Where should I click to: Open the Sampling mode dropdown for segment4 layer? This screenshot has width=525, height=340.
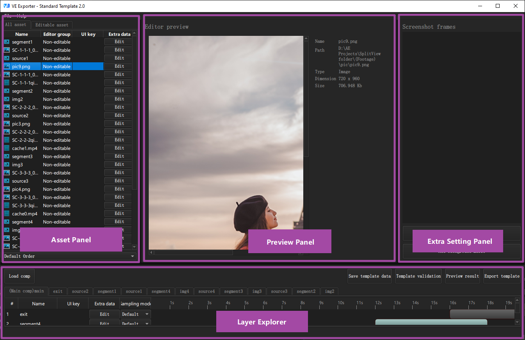(x=135, y=323)
